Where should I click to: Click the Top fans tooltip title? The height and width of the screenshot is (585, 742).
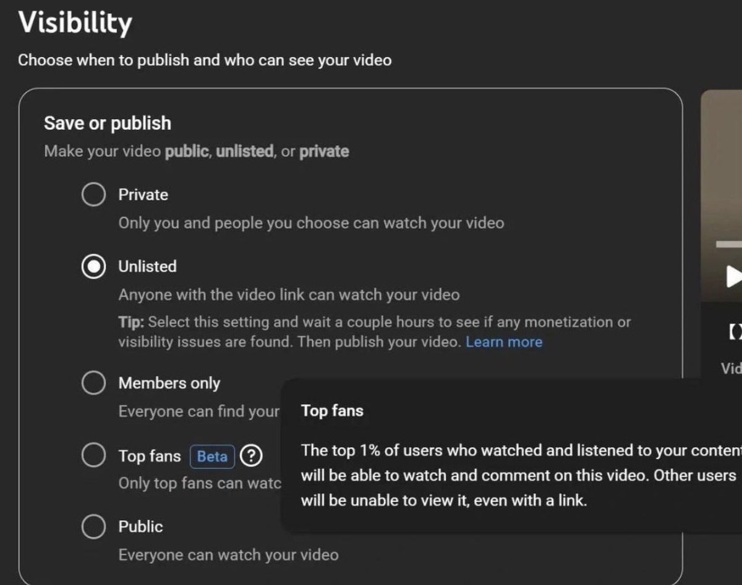tap(333, 411)
